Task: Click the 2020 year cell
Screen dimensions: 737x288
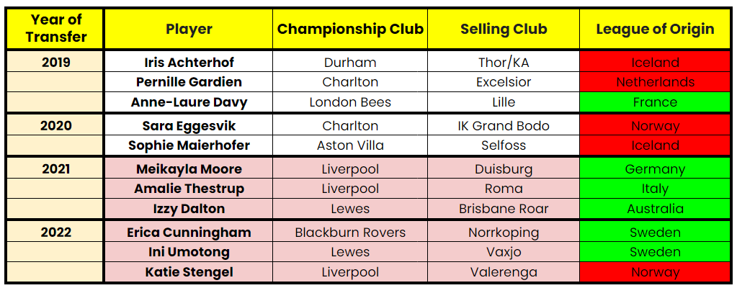Action: coord(55,126)
